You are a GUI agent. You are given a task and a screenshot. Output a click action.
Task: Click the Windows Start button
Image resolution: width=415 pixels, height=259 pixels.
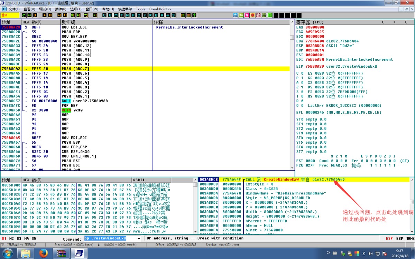(8, 253)
